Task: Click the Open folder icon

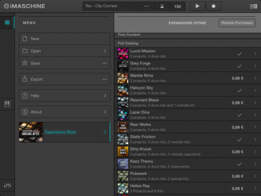Action: [25, 51]
